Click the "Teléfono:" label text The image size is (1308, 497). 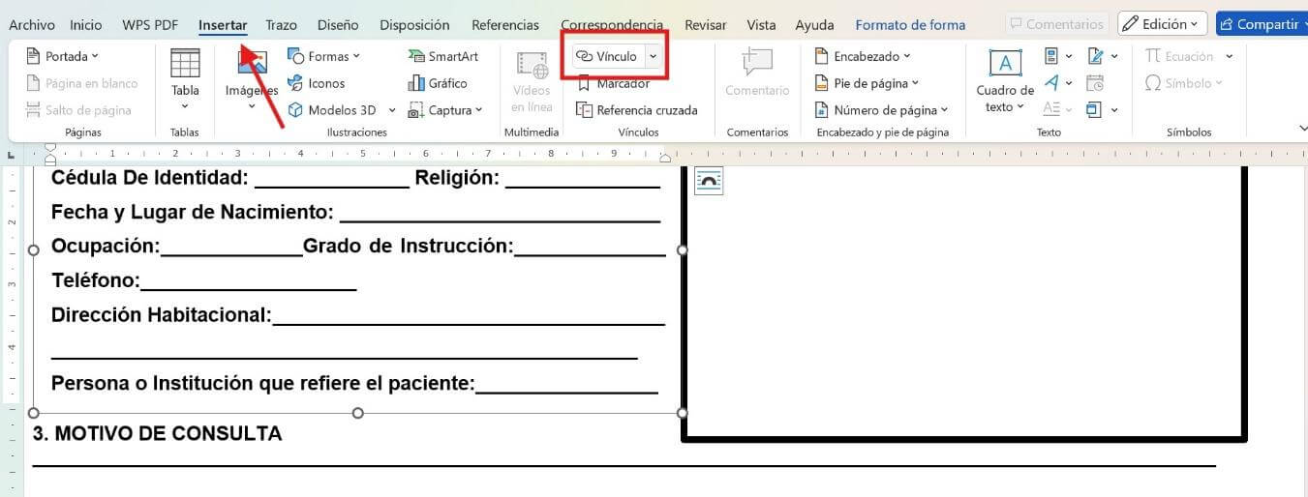(x=96, y=280)
